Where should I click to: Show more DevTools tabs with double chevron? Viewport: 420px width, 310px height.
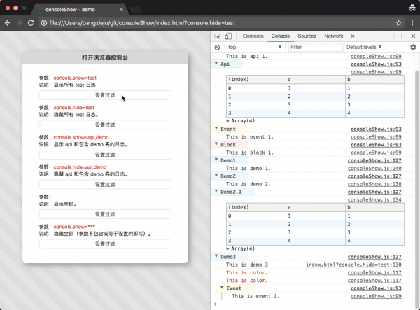click(x=353, y=36)
